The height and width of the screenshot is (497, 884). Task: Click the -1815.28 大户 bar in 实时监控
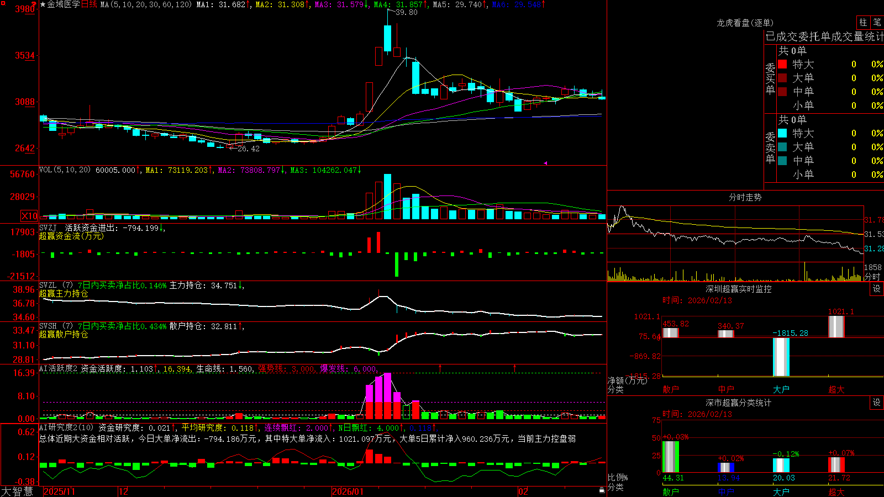(781, 357)
